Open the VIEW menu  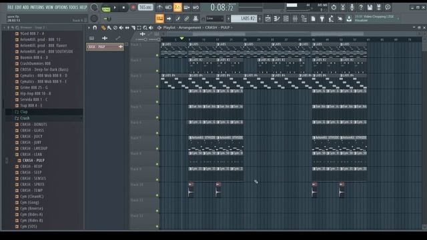click(x=49, y=7)
